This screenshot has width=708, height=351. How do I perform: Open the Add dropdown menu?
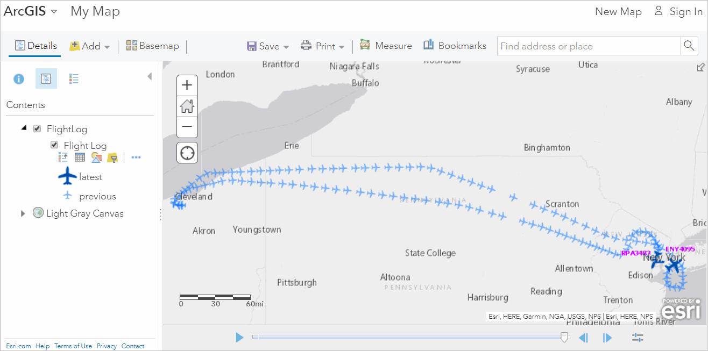(x=89, y=46)
